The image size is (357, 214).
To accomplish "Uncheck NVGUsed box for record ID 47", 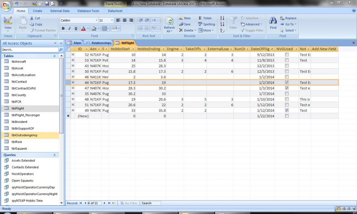I will [x=287, y=88].
